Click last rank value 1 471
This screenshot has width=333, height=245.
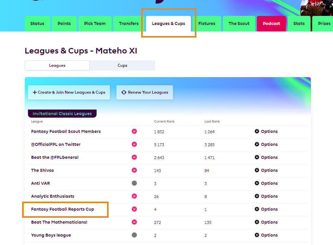[x=209, y=157]
